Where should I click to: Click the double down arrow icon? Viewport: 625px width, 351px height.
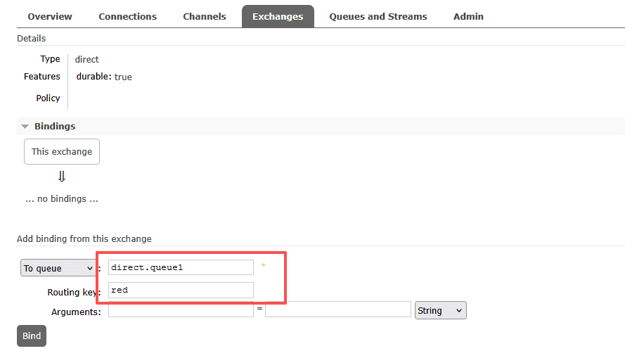(61, 177)
